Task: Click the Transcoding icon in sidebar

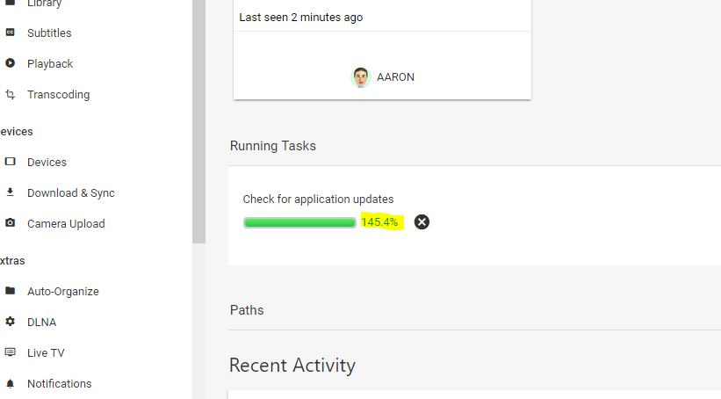Action: [11, 94]
